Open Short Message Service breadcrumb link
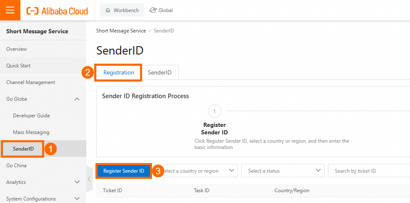 pos(121,31)
